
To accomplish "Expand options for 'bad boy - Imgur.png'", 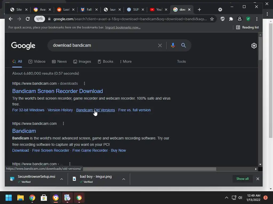I will click(124, 179).
